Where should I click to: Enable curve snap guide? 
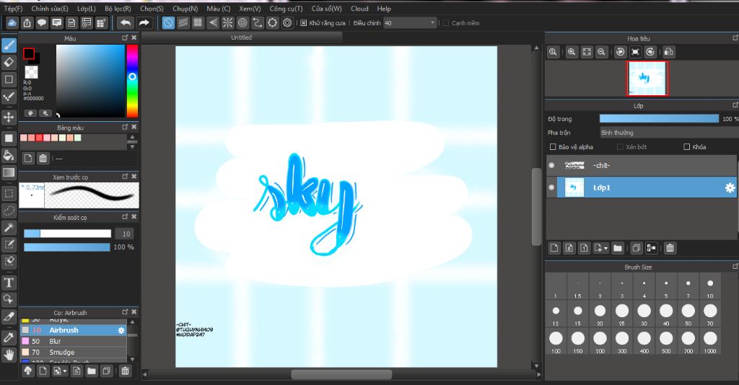pos(258,22)
